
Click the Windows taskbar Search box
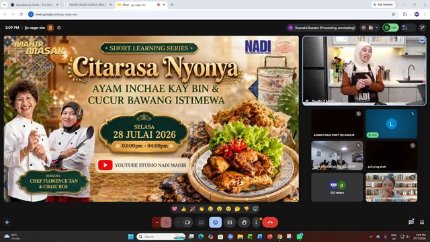pos(161,237)
